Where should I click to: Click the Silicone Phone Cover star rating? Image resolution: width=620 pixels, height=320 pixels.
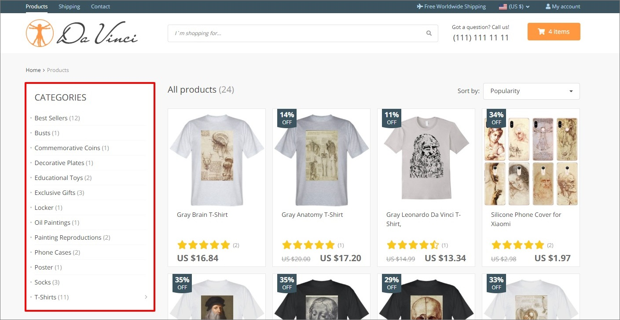tap(518, 245)
